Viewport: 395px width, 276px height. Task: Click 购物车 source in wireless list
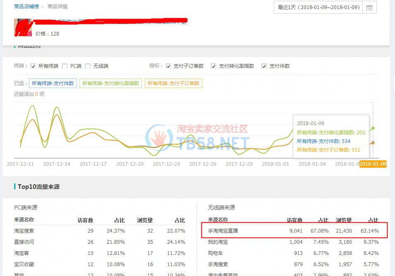click(215, 253)
